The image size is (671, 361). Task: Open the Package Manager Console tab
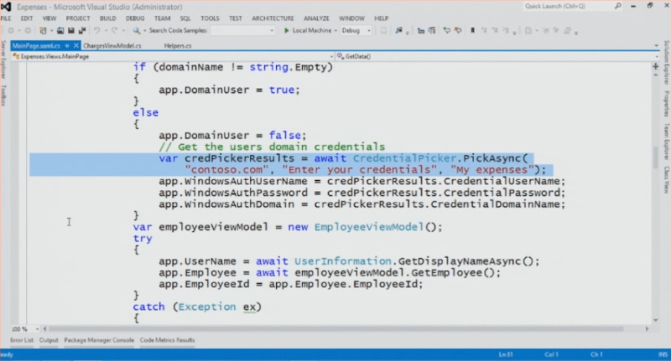click(99, 340)
